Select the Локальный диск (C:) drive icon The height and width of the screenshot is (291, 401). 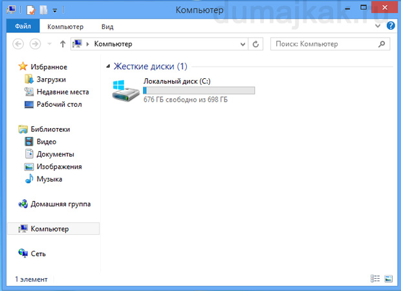pyautogui.click(x=125, y=91)
